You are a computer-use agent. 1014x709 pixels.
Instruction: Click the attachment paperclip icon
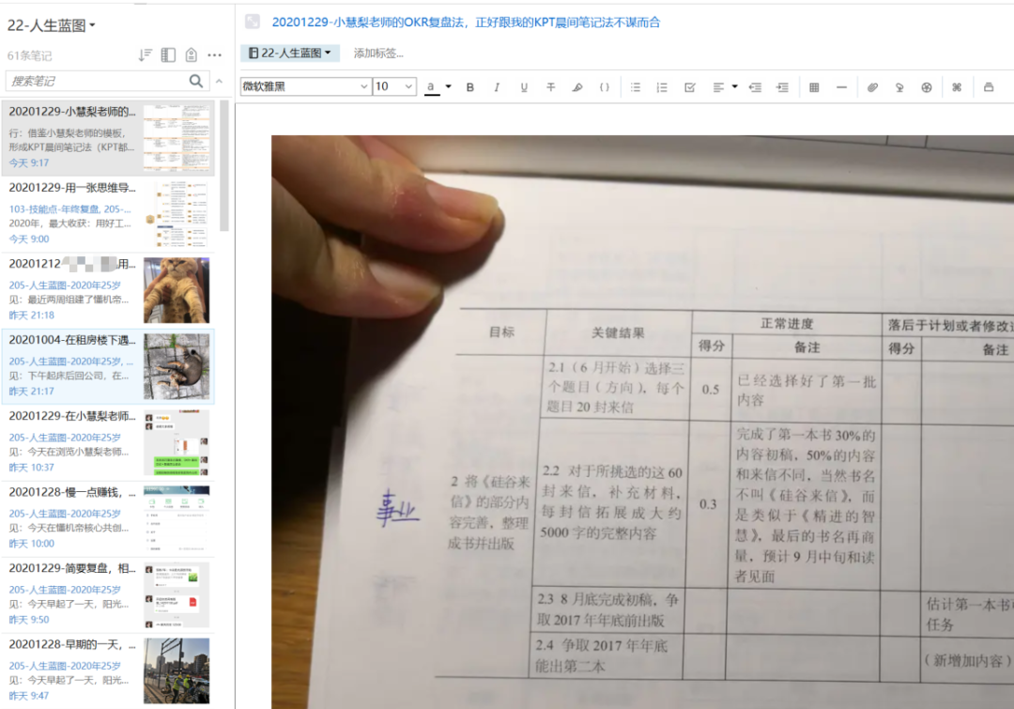point(872,87)
